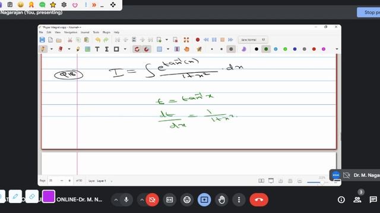Viewport: 380px width, 213px height.
Task: Delete the current page
Action: 175,40
